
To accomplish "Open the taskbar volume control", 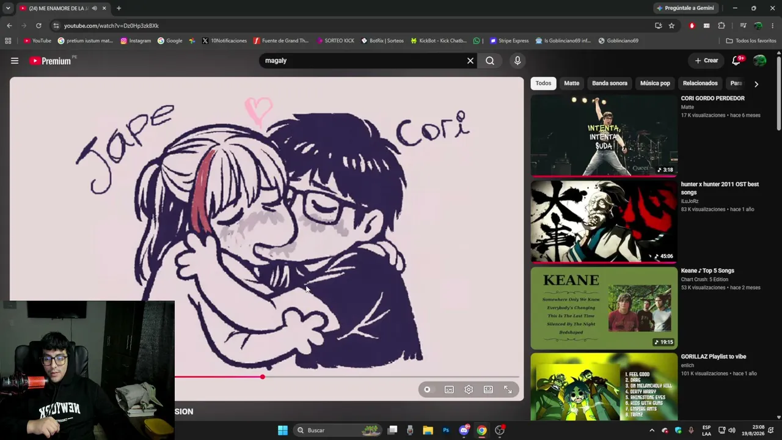I will tap(732, 430).
